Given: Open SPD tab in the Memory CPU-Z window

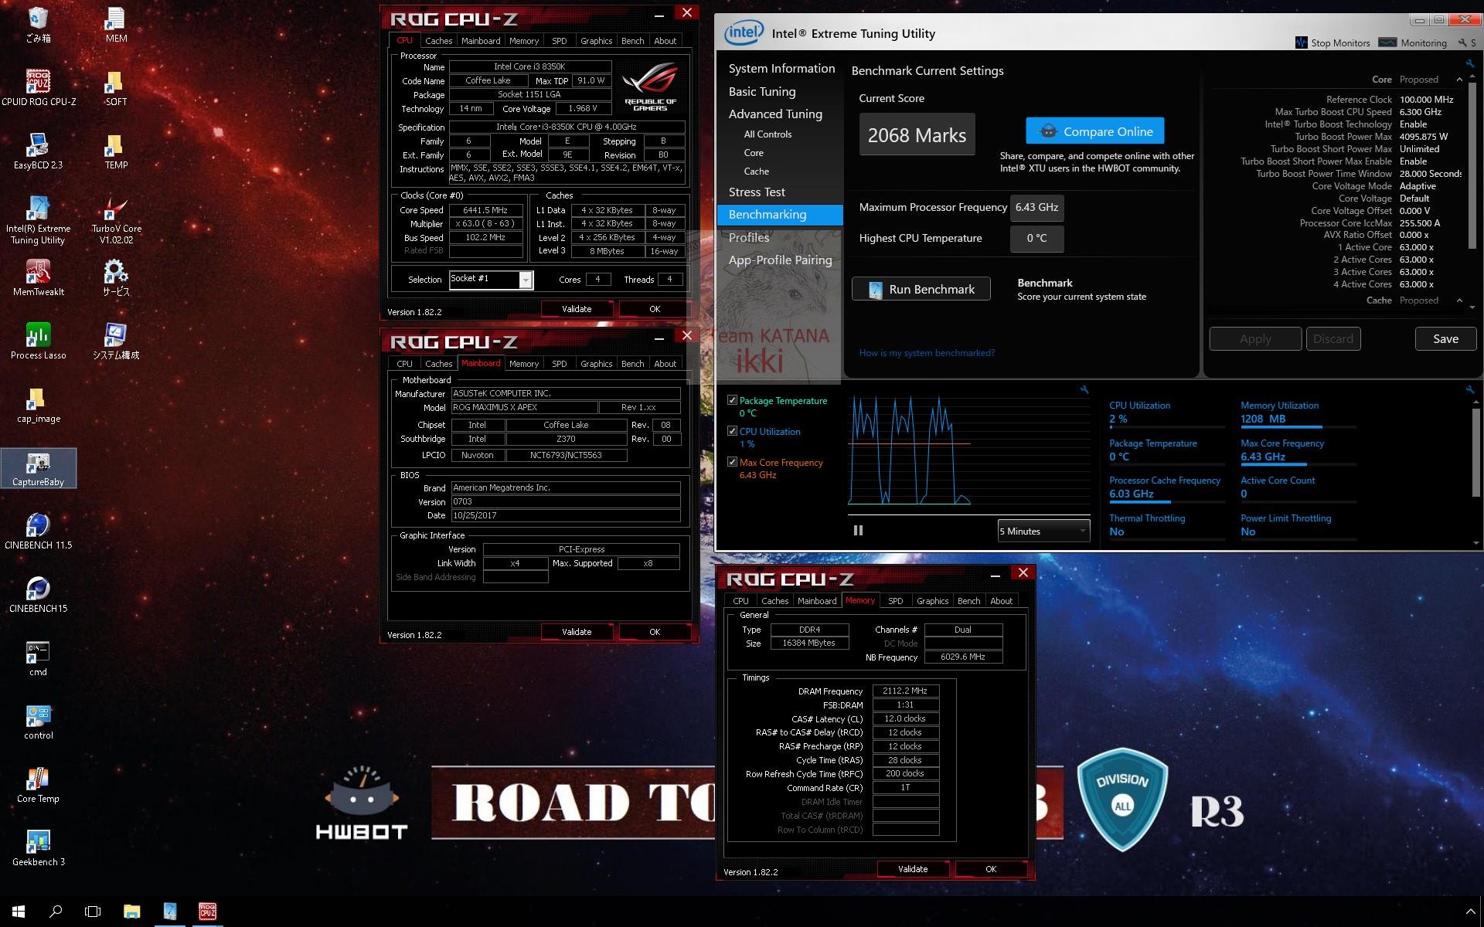Looking at the screenshot, I should pyautogui.click(x=895, y=601).
